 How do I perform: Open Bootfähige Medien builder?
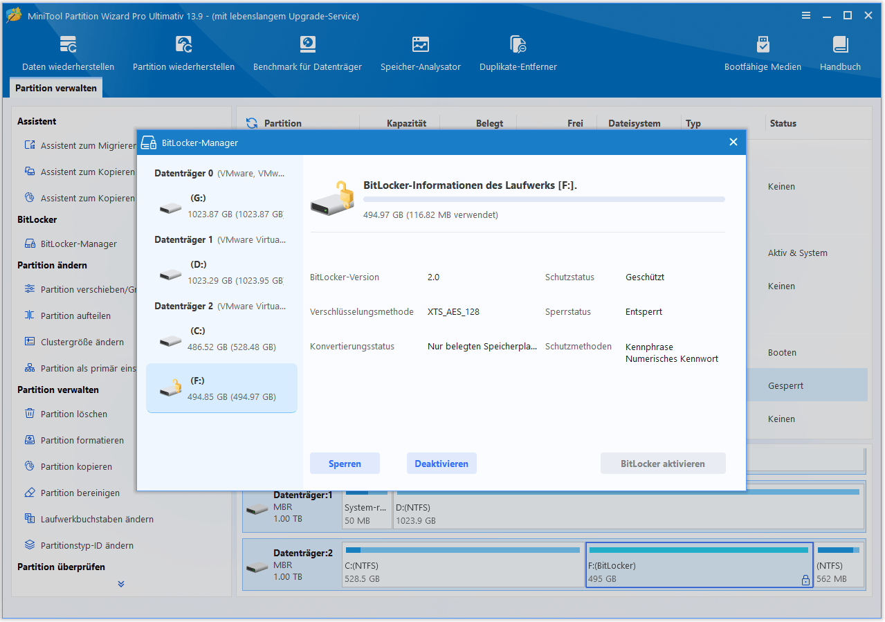[x=763, y=54]
